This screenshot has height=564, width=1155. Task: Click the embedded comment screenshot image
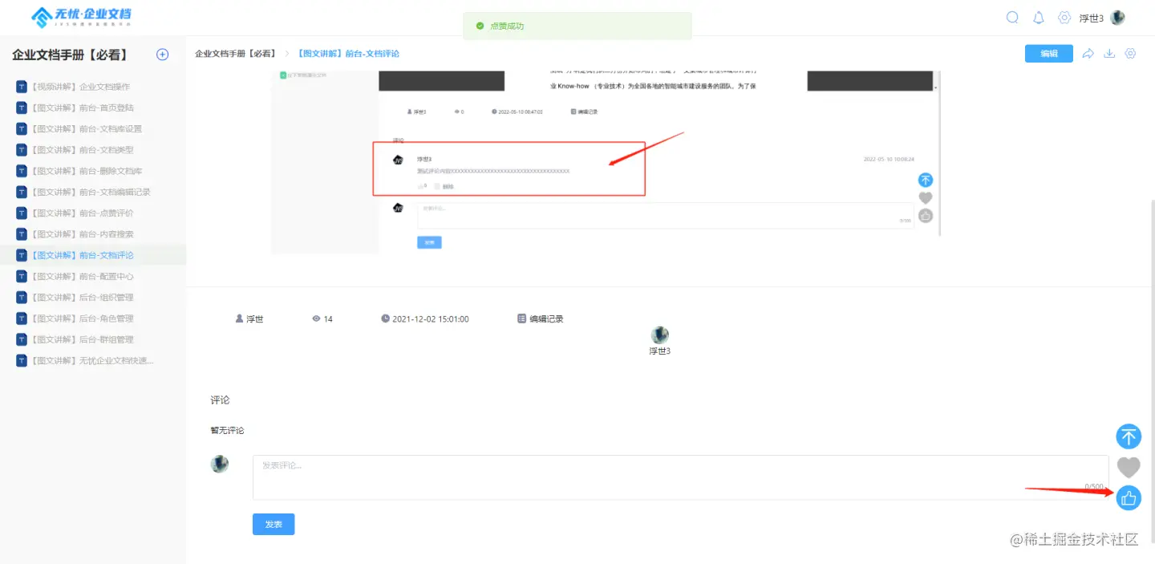[x=606, y=162]
